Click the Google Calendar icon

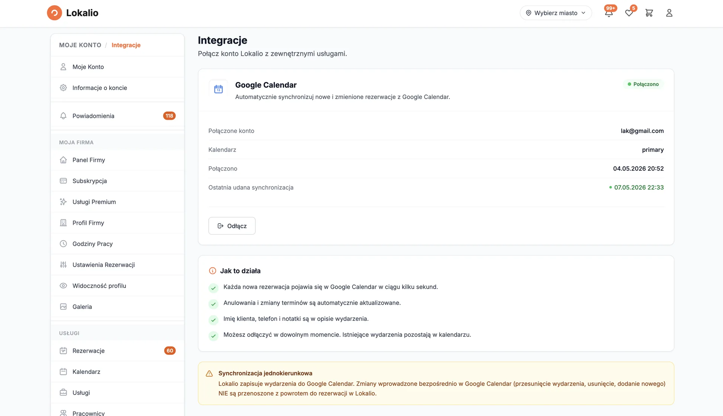click(218, 89)
